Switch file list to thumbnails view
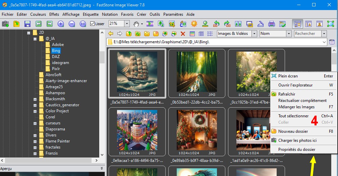 click(192, 34)
